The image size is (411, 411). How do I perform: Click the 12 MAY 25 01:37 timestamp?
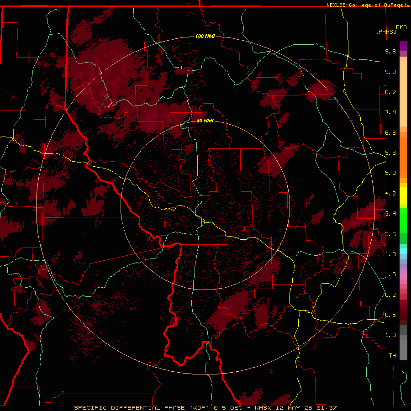point(306,408)
